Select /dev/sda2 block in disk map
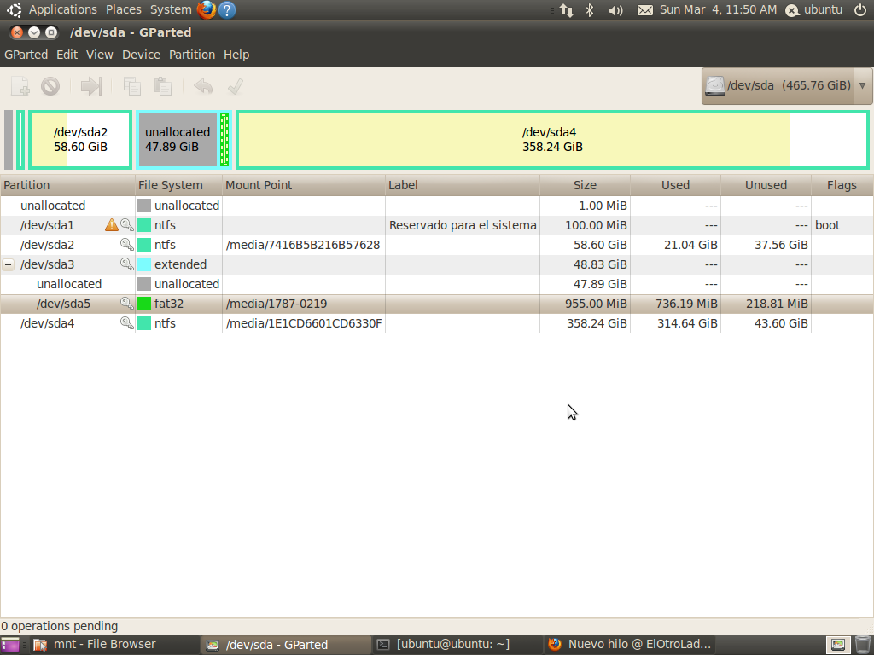Viewport: 874px width, 655px height. click(x=80, y=140)
